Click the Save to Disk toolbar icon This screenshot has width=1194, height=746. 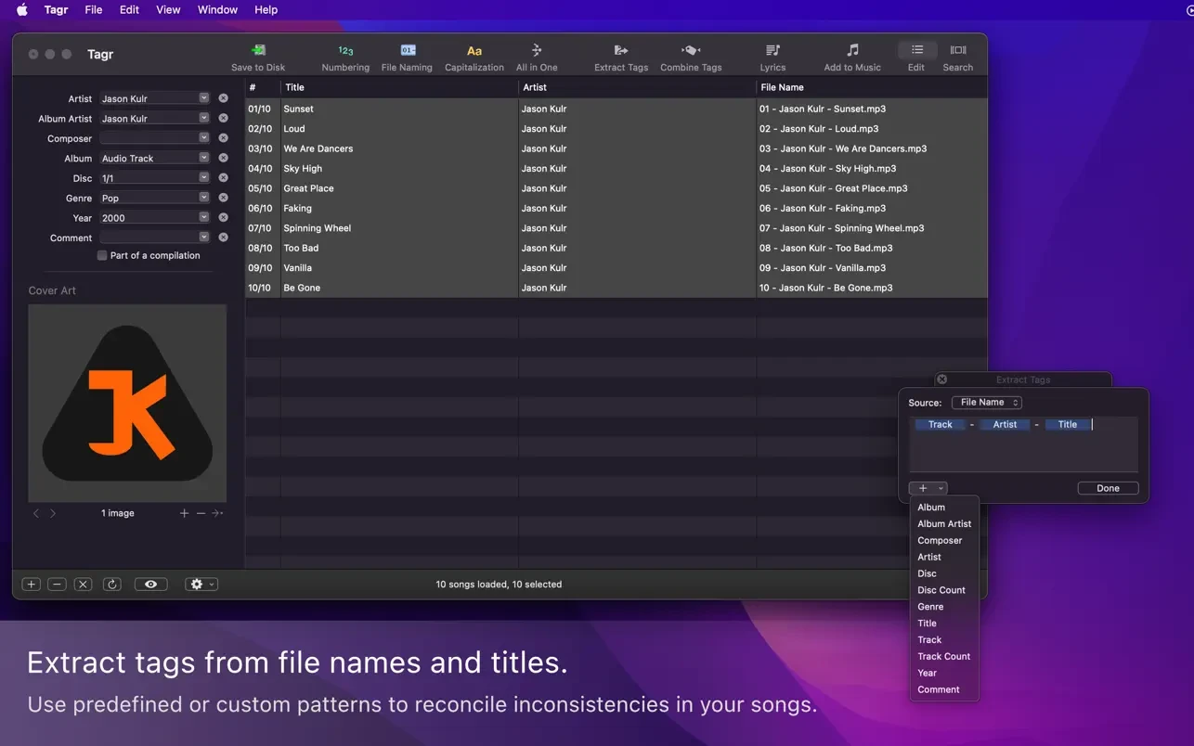coord(258,51)
